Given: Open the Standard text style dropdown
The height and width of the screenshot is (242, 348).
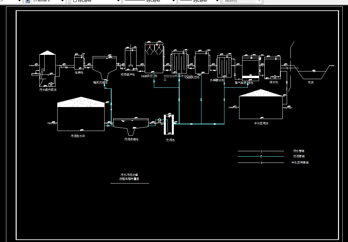Looking at the screenshot, I should [x=62, y=1].
